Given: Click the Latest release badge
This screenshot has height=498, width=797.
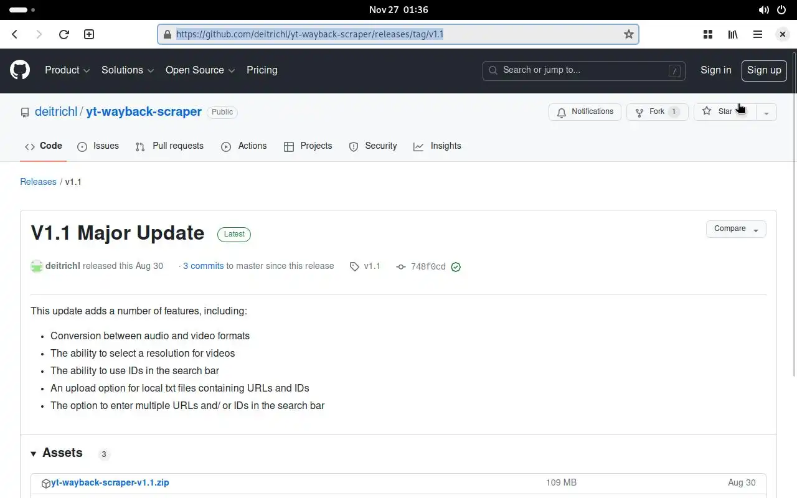Looking at the screenshot, I should click(234, 234).
